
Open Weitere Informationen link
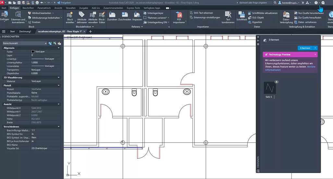click(x=290, y=68)
